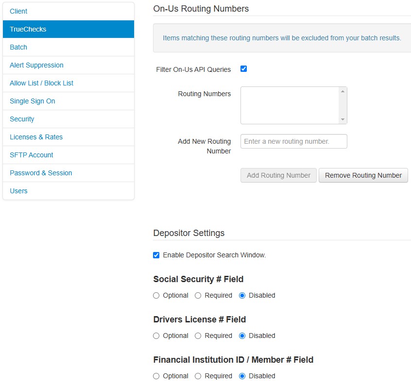
Task: Click the Routing Numbers scroll down arrow
Action: (342, 119)
